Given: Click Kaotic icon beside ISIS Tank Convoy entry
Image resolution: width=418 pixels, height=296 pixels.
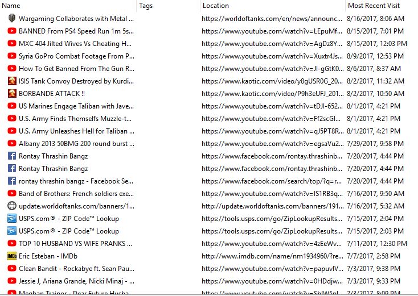Looking at the screenshot, I should [x=12, y=81].
